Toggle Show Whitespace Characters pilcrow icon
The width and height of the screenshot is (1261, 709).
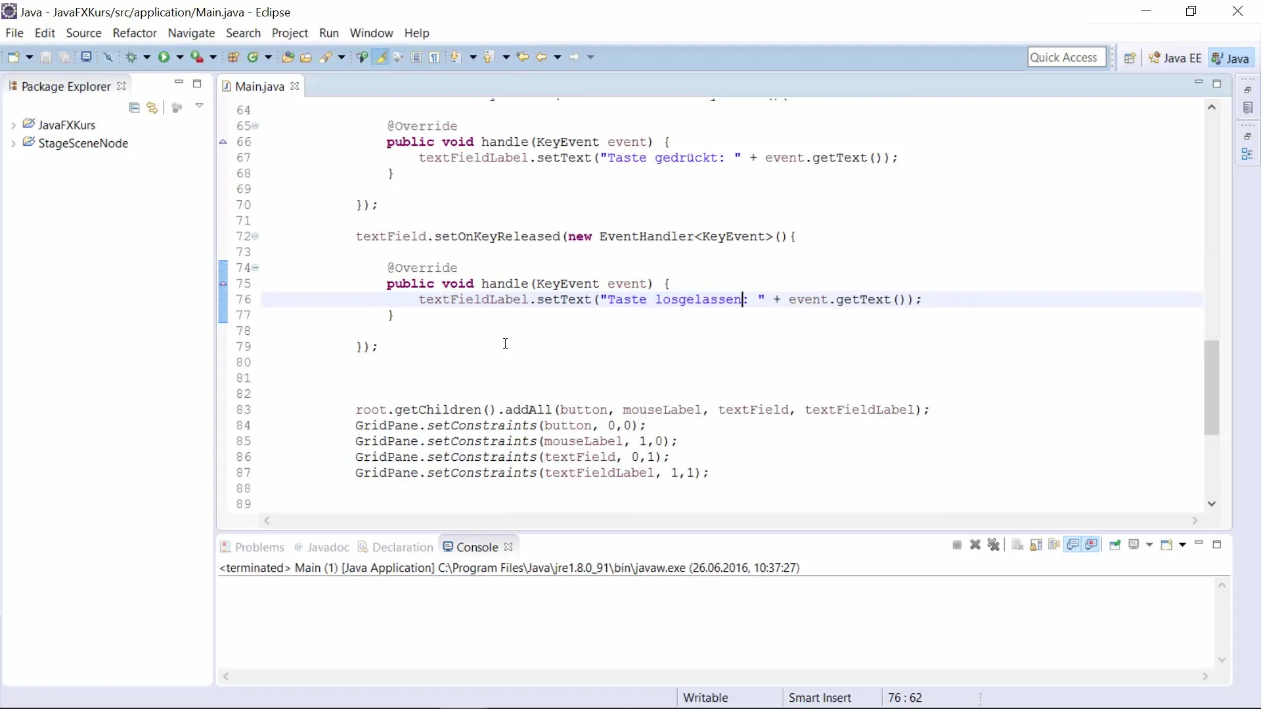(434, 57)
